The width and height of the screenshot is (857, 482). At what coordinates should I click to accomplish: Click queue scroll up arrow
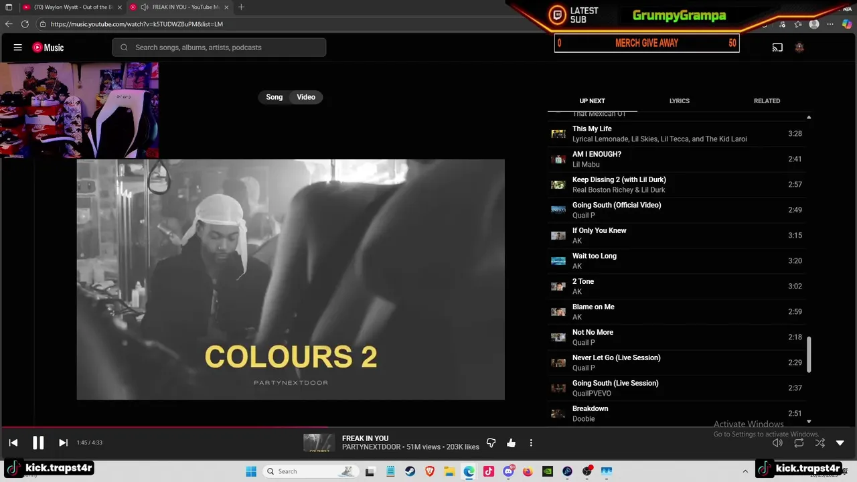click(809, 117)
